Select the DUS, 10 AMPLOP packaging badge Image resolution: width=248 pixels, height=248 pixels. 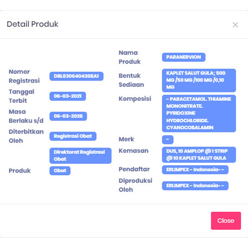tap(199, 154)
